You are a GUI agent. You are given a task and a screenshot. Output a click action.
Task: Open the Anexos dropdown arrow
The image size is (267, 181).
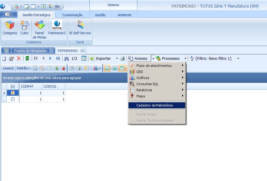coord(153,59)
